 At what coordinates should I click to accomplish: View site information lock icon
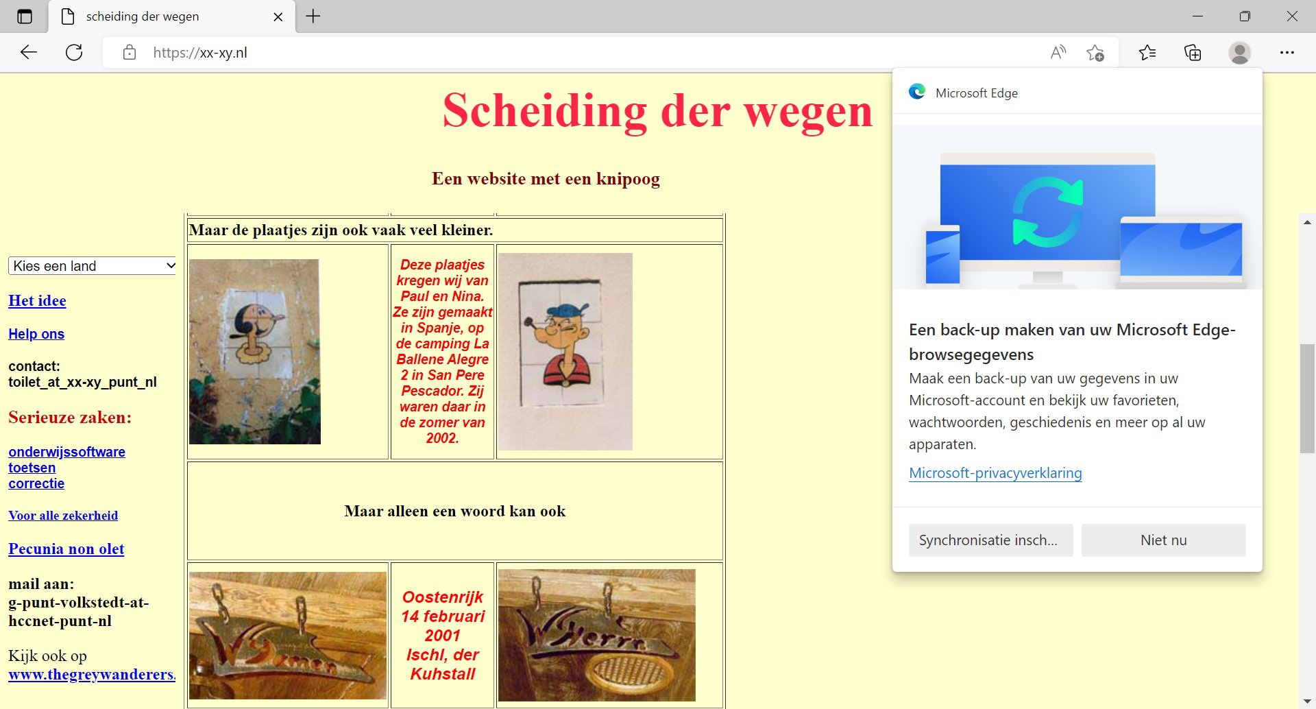click(x=130, y=53)
